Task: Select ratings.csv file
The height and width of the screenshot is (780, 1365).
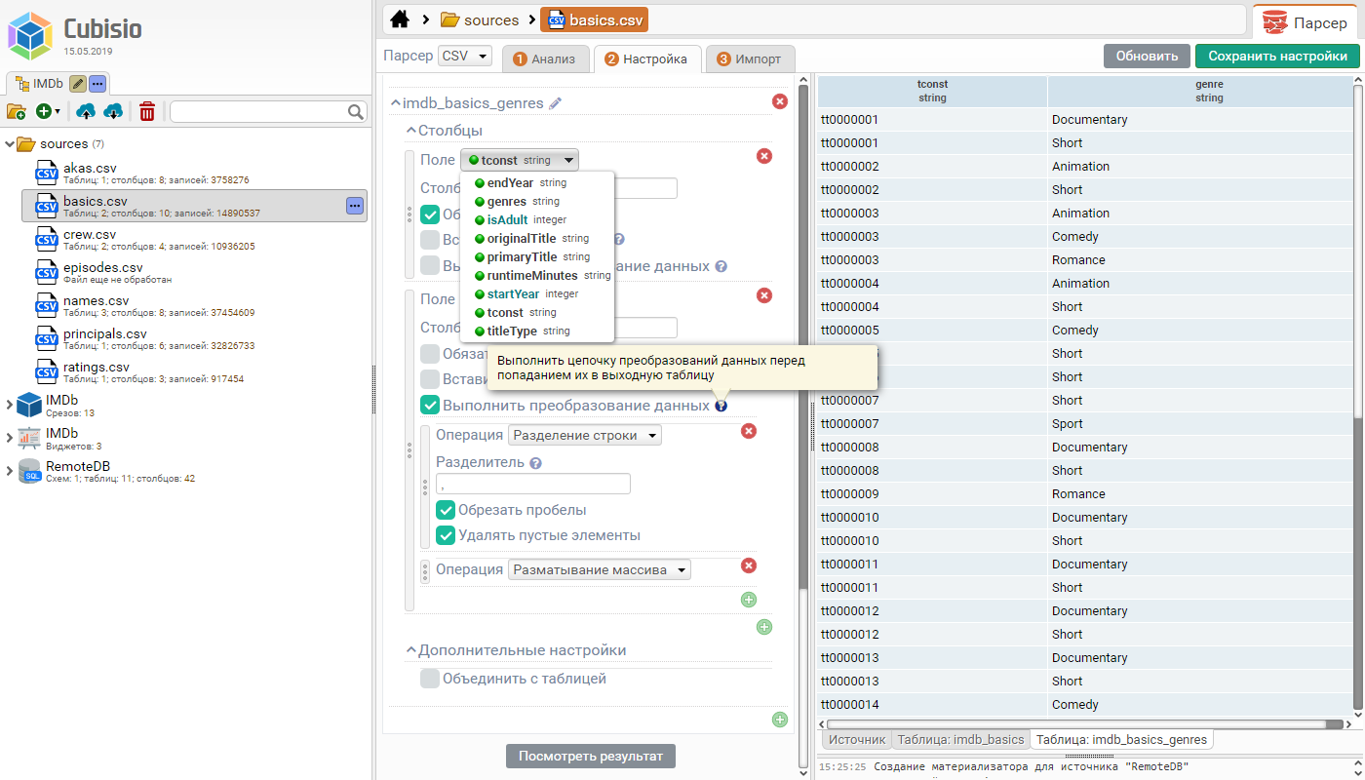Action: [194, 371]
